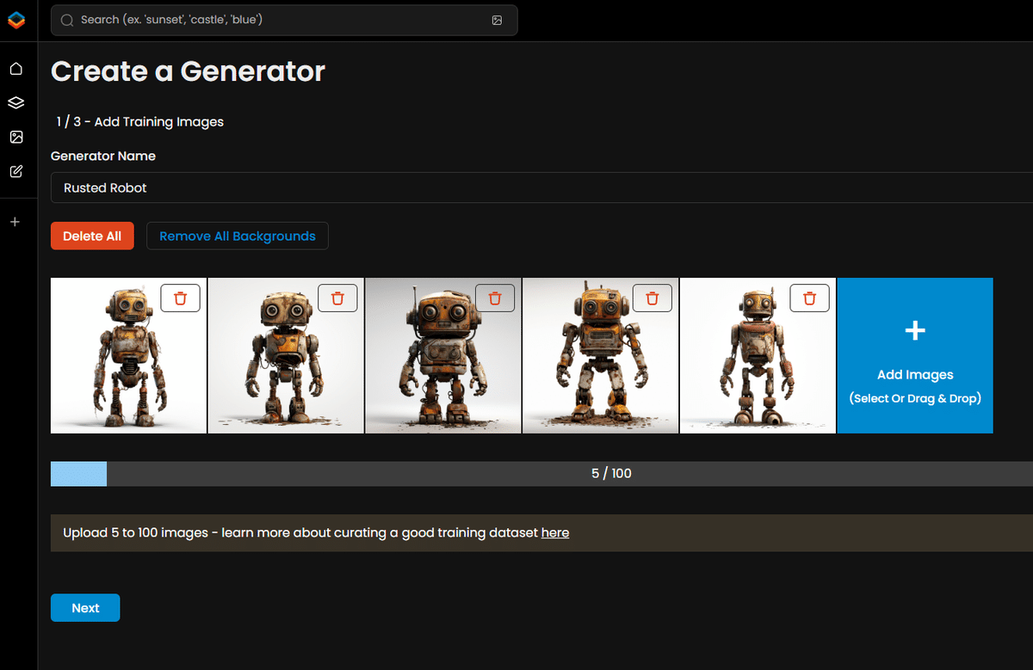Click the Add Images tile
Screen dimensions: 1033x670
(x=915, y=355)
